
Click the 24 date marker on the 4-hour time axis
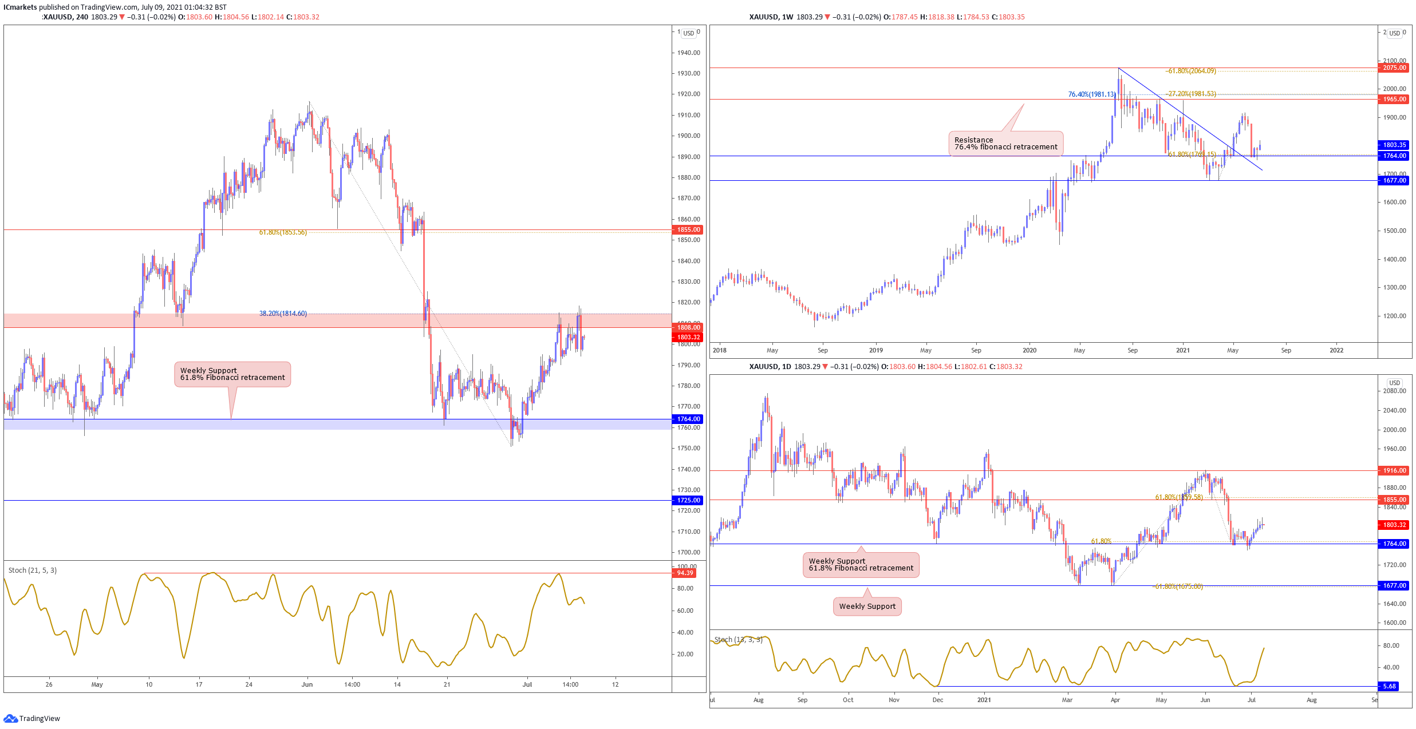click(x=249, y=684)
